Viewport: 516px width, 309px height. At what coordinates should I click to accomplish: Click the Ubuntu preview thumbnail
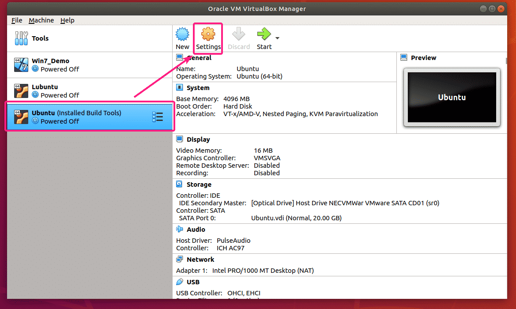click(x=452, y=98)
